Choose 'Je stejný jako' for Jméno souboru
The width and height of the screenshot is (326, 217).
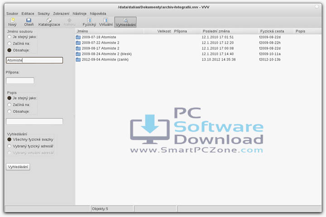(10, 37)
